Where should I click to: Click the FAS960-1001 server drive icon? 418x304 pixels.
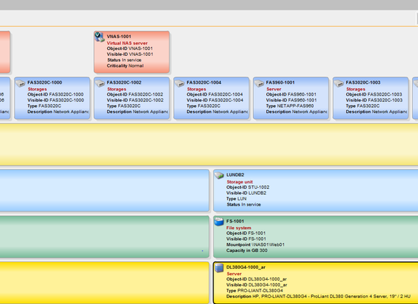point(259,84)
